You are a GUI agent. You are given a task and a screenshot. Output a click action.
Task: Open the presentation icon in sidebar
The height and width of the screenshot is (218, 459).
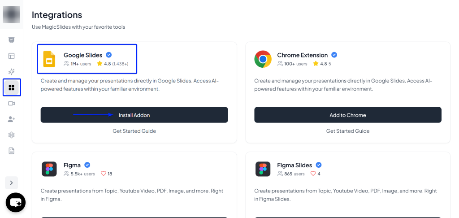pos(12,40)
